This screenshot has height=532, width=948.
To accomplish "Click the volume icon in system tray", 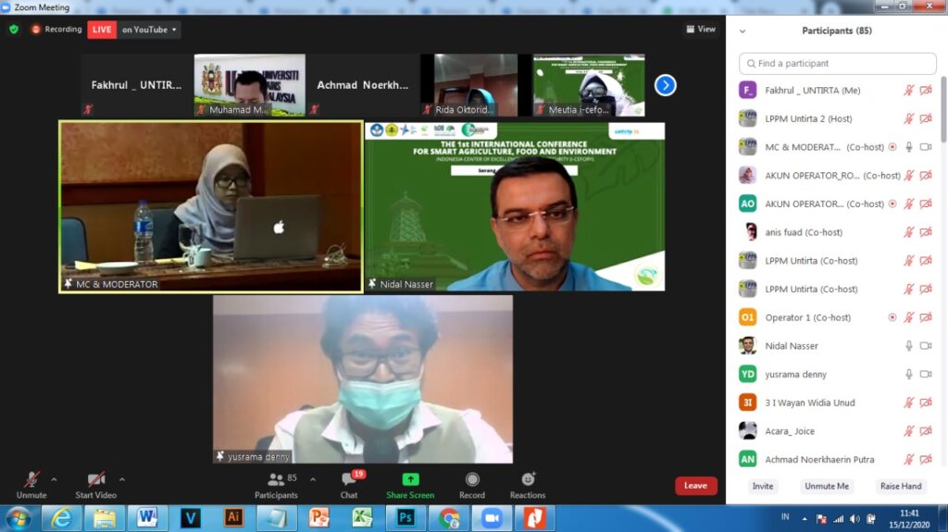I will click(854, 519).
